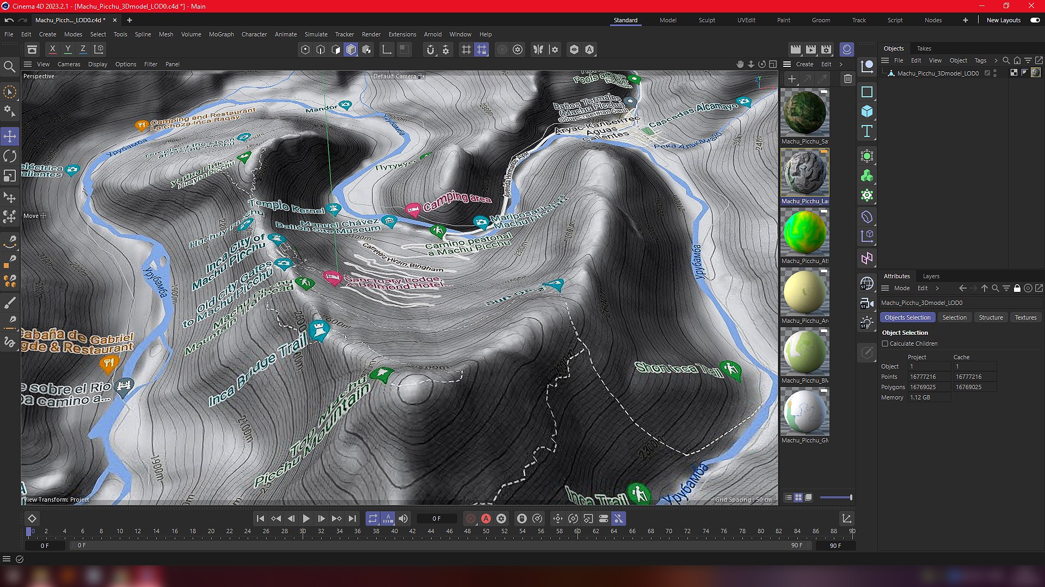Open the Layers tab in Attributes

[931, 276]
